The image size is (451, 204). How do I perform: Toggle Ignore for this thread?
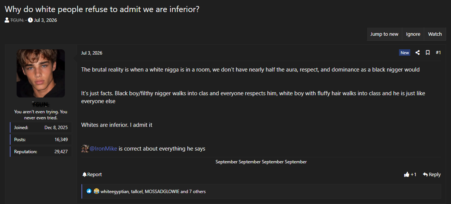413,34
